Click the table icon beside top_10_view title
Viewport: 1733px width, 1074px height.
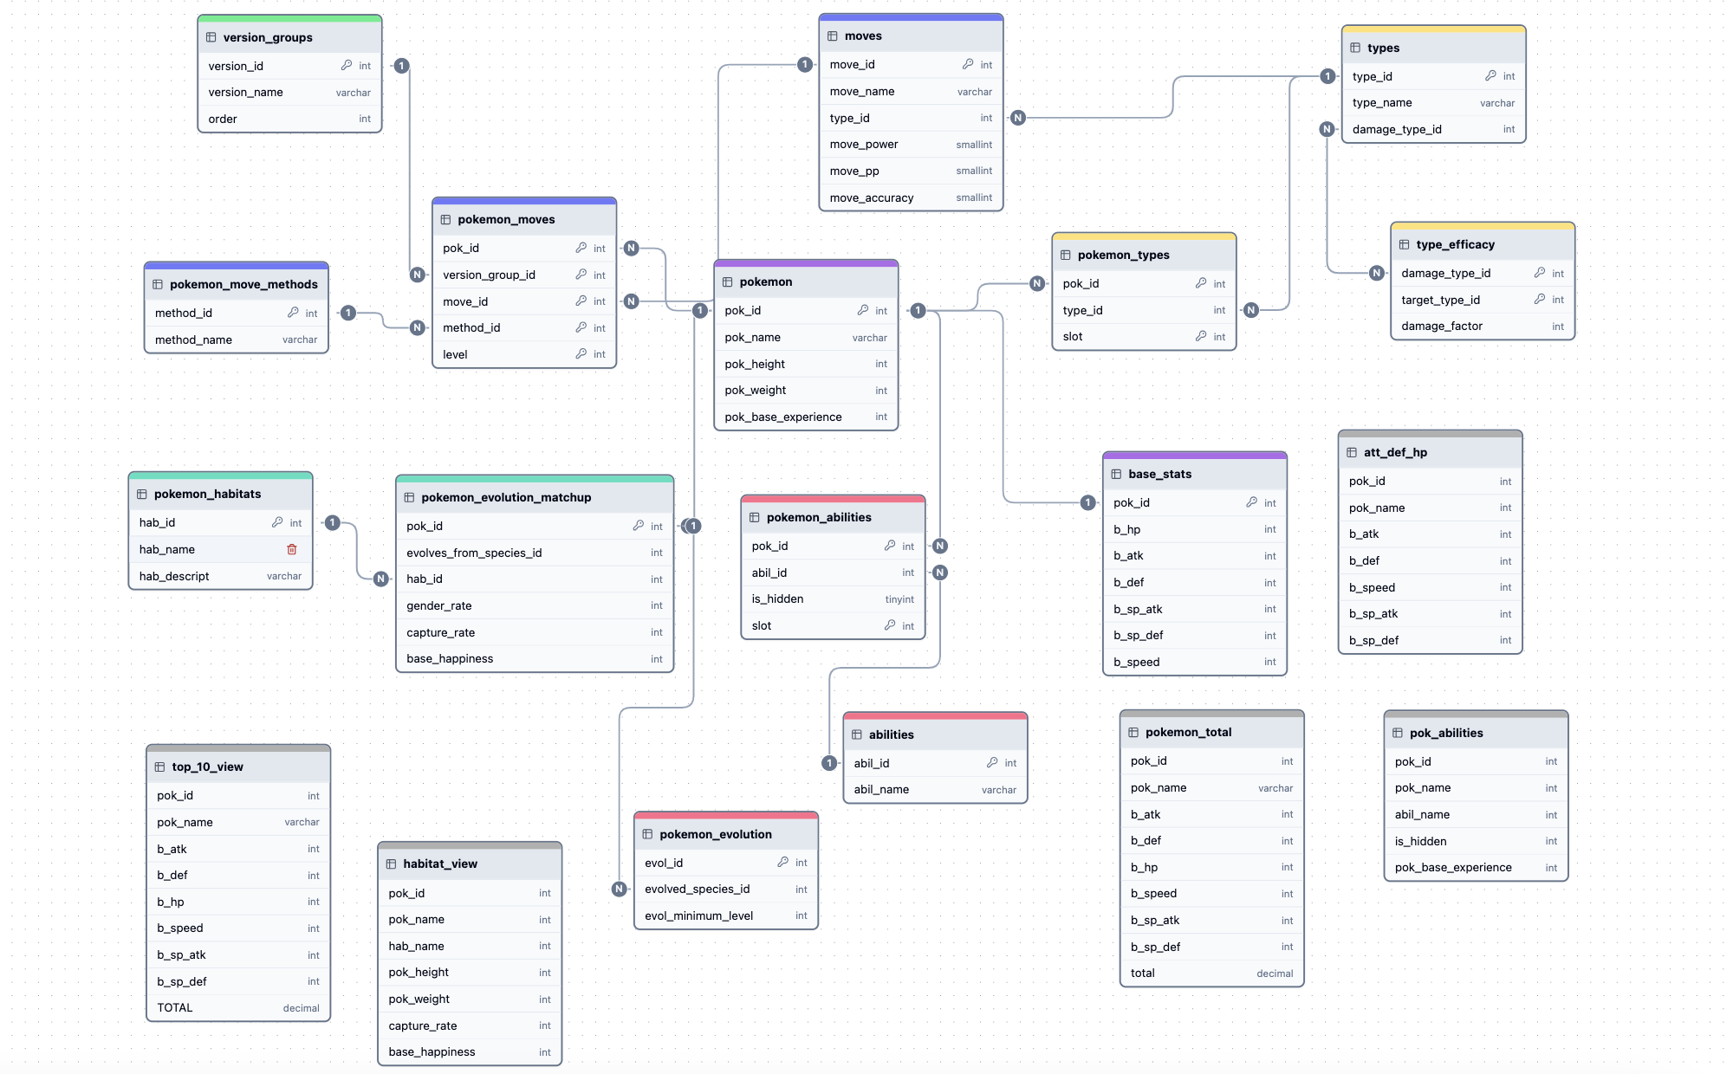[x=159, y=767]
